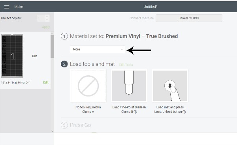Click the dropdown arrow in More box
The width and height of the screenshot is (237, 145).
(x=122, y=49)
